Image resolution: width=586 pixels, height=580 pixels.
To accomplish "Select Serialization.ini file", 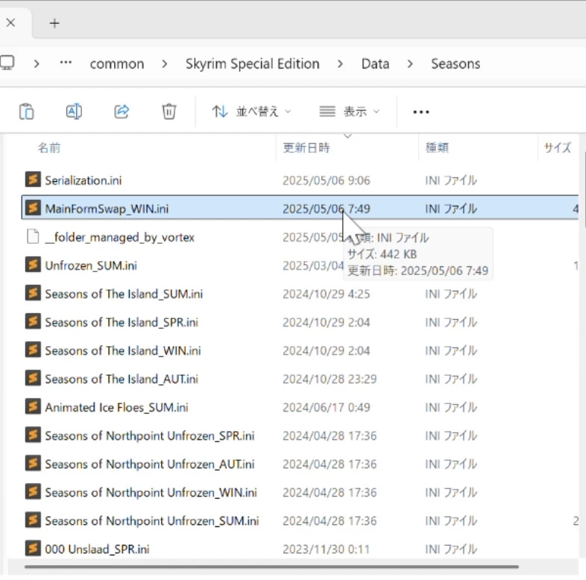I will (300, 180).
